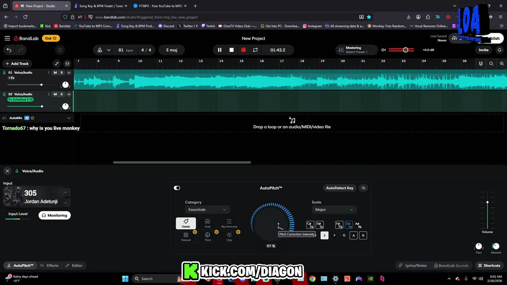Open the BandLab hamburger menu
Image resolution: width=507 pixels, height=285 pixels.
pos(7,38)
